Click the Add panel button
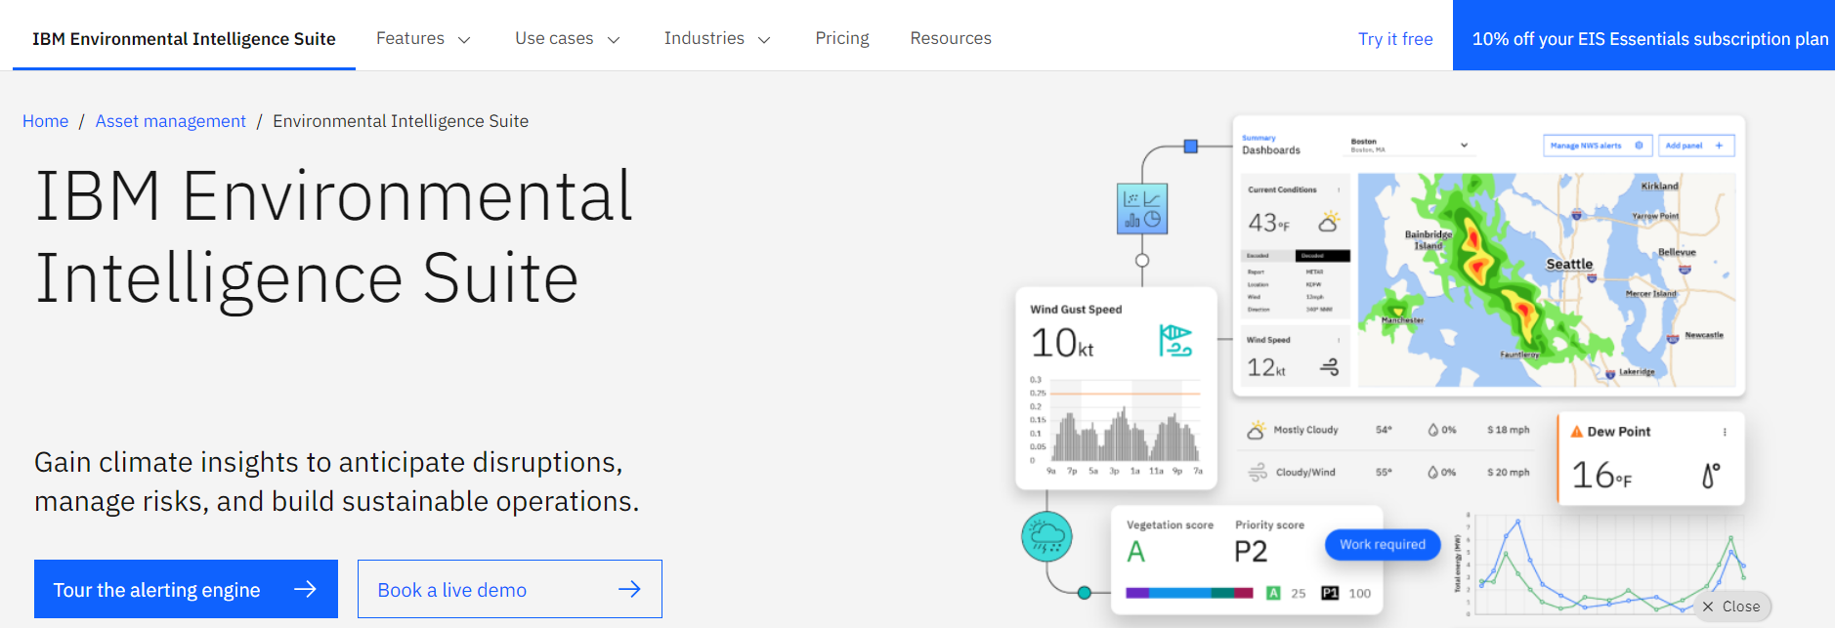This screenshot has width=1835, height=628. (x=1695, y=146)
